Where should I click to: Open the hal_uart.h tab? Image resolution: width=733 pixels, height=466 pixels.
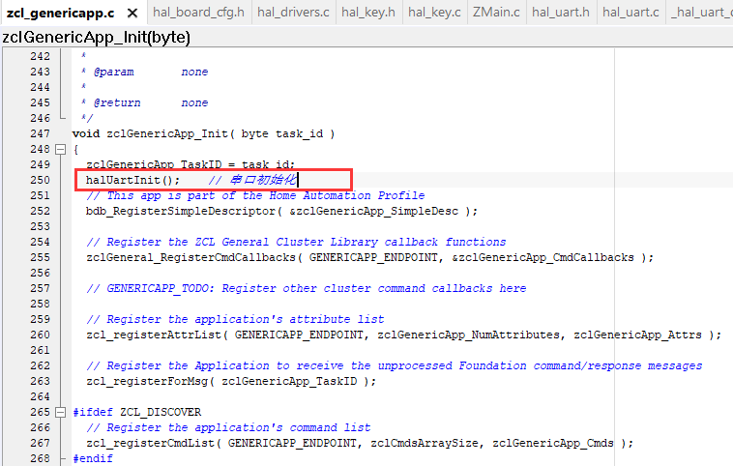tap(561, 13)
